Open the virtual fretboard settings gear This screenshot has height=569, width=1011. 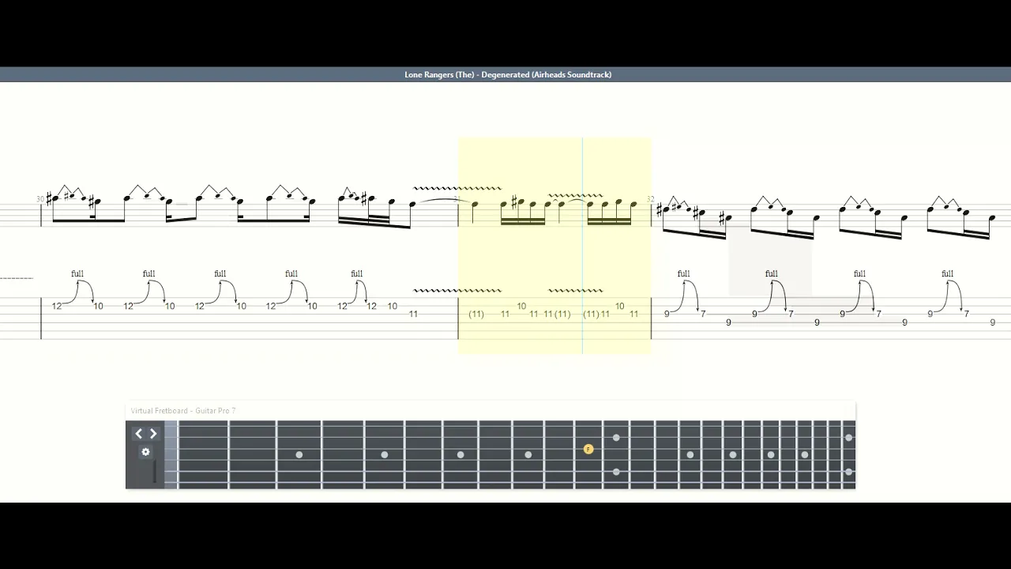(145, 452)
